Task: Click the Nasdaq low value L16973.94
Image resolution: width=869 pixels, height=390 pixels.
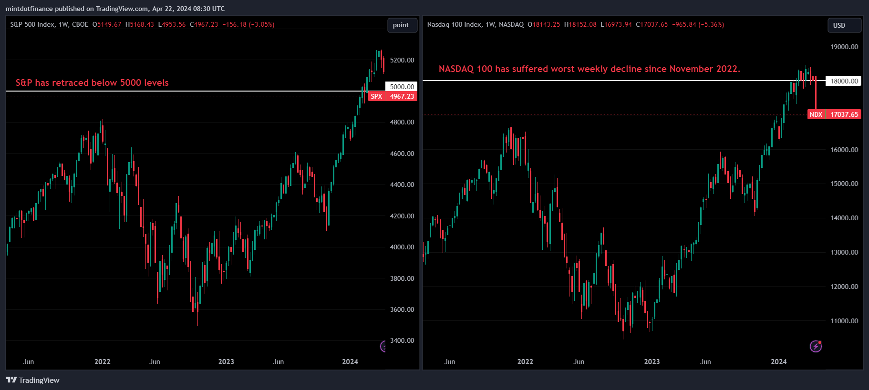Action: point(616,24)
